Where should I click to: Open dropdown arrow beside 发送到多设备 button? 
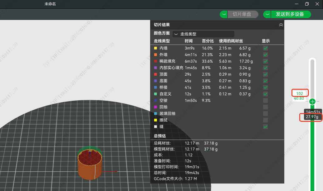267,14
